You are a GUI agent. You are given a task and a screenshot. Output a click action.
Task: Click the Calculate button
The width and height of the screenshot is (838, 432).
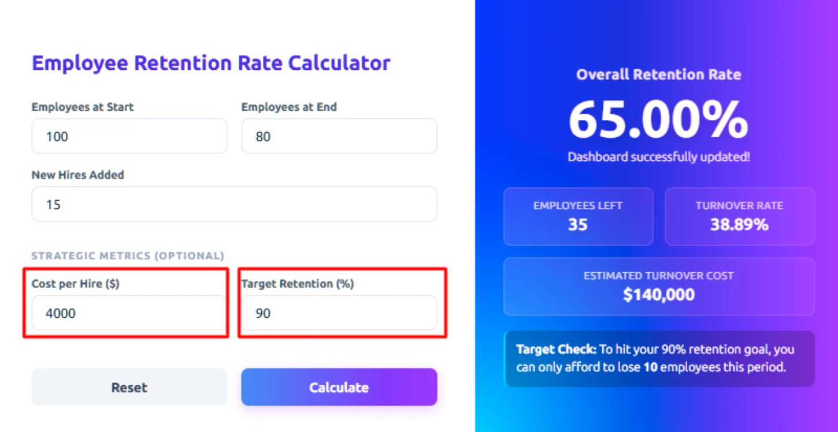[x=339, y=387]
